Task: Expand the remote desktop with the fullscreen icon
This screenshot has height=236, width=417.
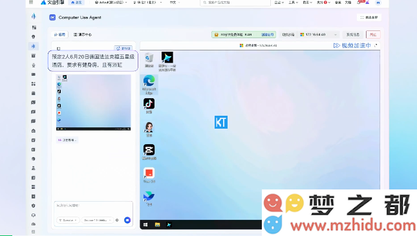Action: coord(376,45)
